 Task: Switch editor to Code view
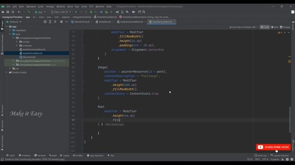265,27
